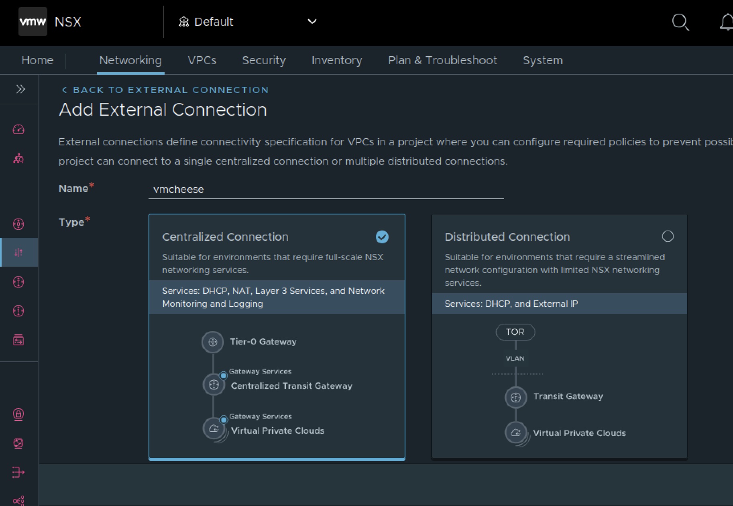Click the 'Add External Connection' heading
The height and width of the screenshot is (506, 733).
(x=163, y=110)
